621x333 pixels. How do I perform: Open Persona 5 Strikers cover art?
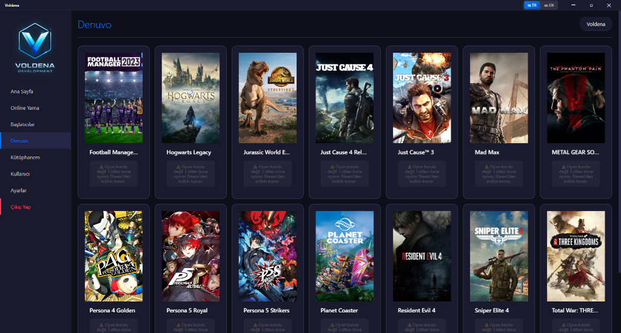click(x=267, y=256)
